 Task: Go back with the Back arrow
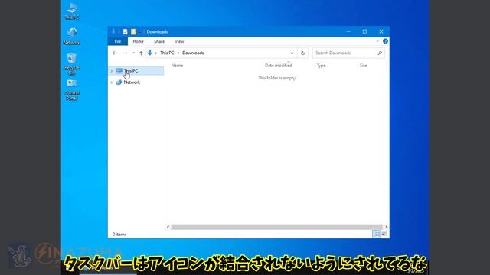coord(115,53)
